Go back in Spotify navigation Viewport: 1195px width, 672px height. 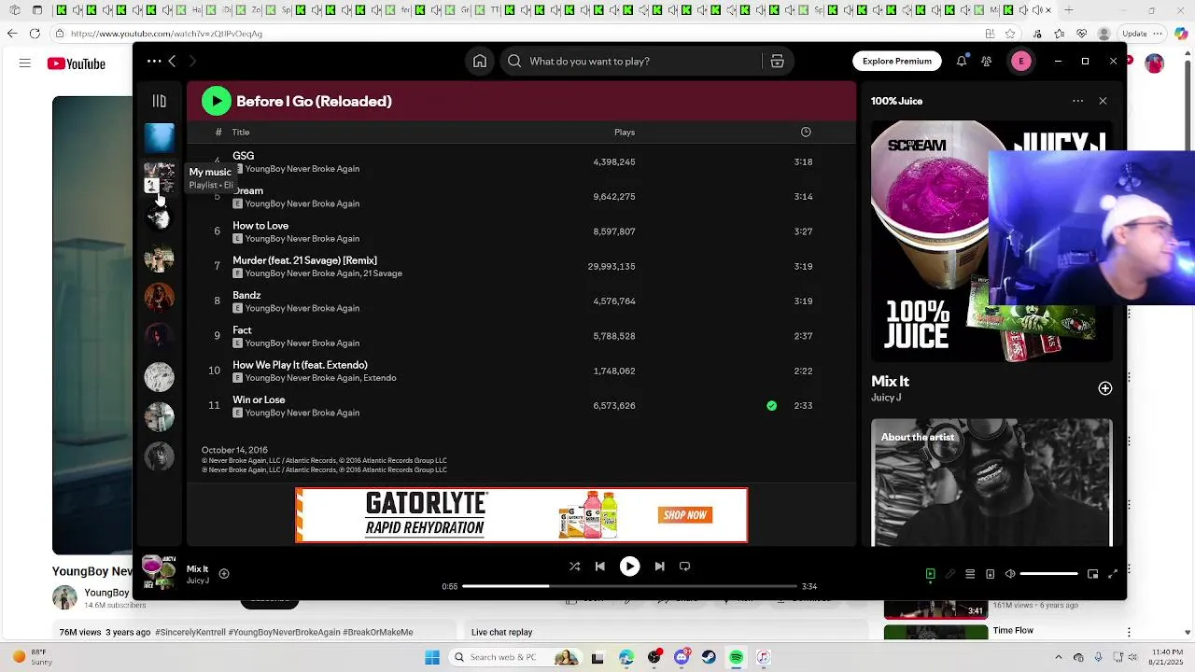pos(172,61)
